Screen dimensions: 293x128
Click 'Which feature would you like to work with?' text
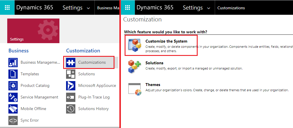point(165,32)
